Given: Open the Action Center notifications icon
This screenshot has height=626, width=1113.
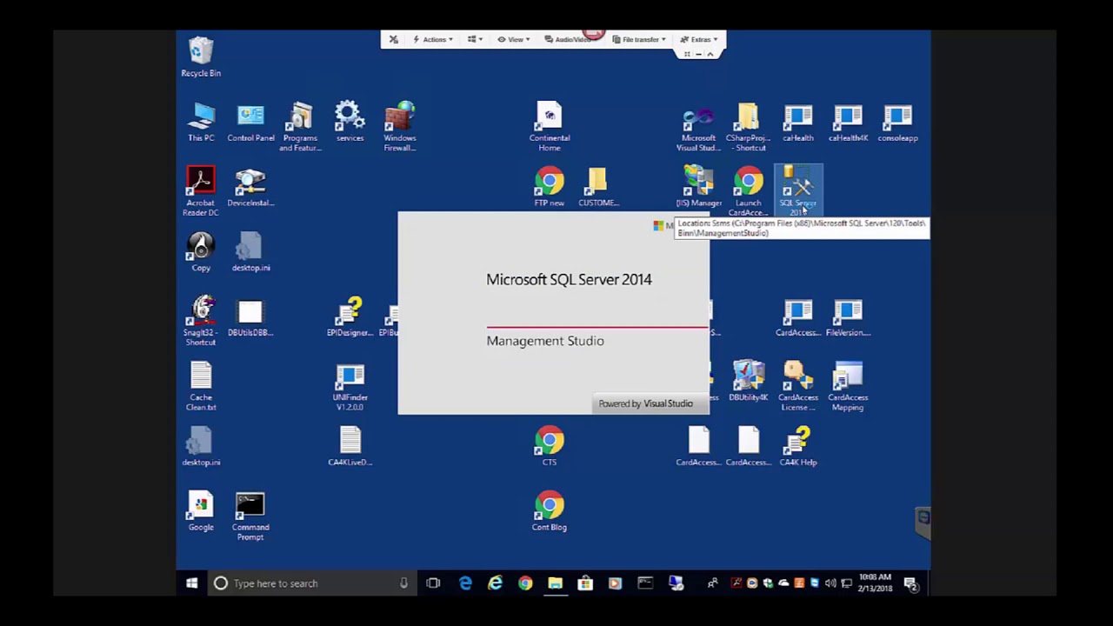Looking at the screenshot, I should coord(910,583).
